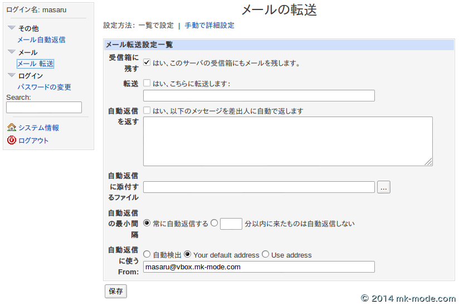Collapse the その他 category triangle
The height and width of the screenshot is (305, 459).
pyautogui.click(x=11, y=28)
